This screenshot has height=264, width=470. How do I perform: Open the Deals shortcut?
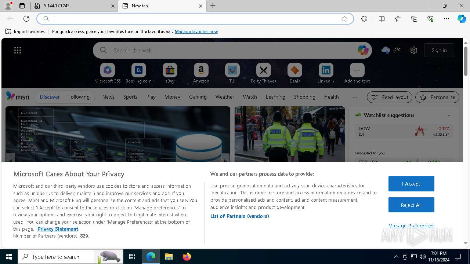(294, 73)
